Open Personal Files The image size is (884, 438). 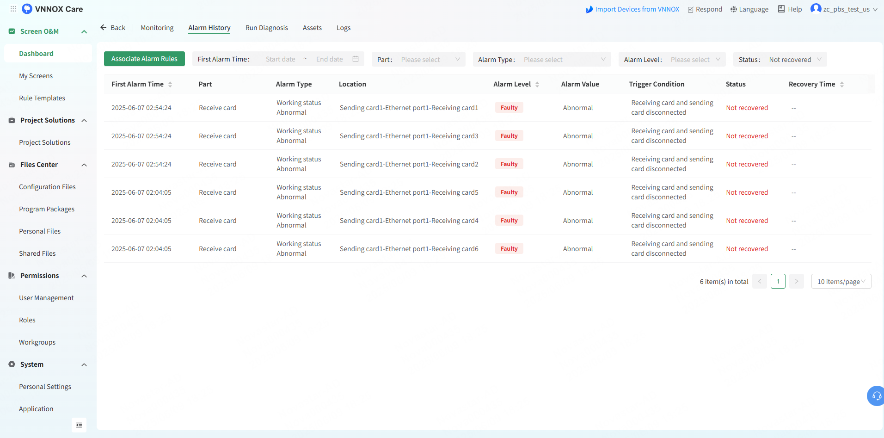[40, 231]
